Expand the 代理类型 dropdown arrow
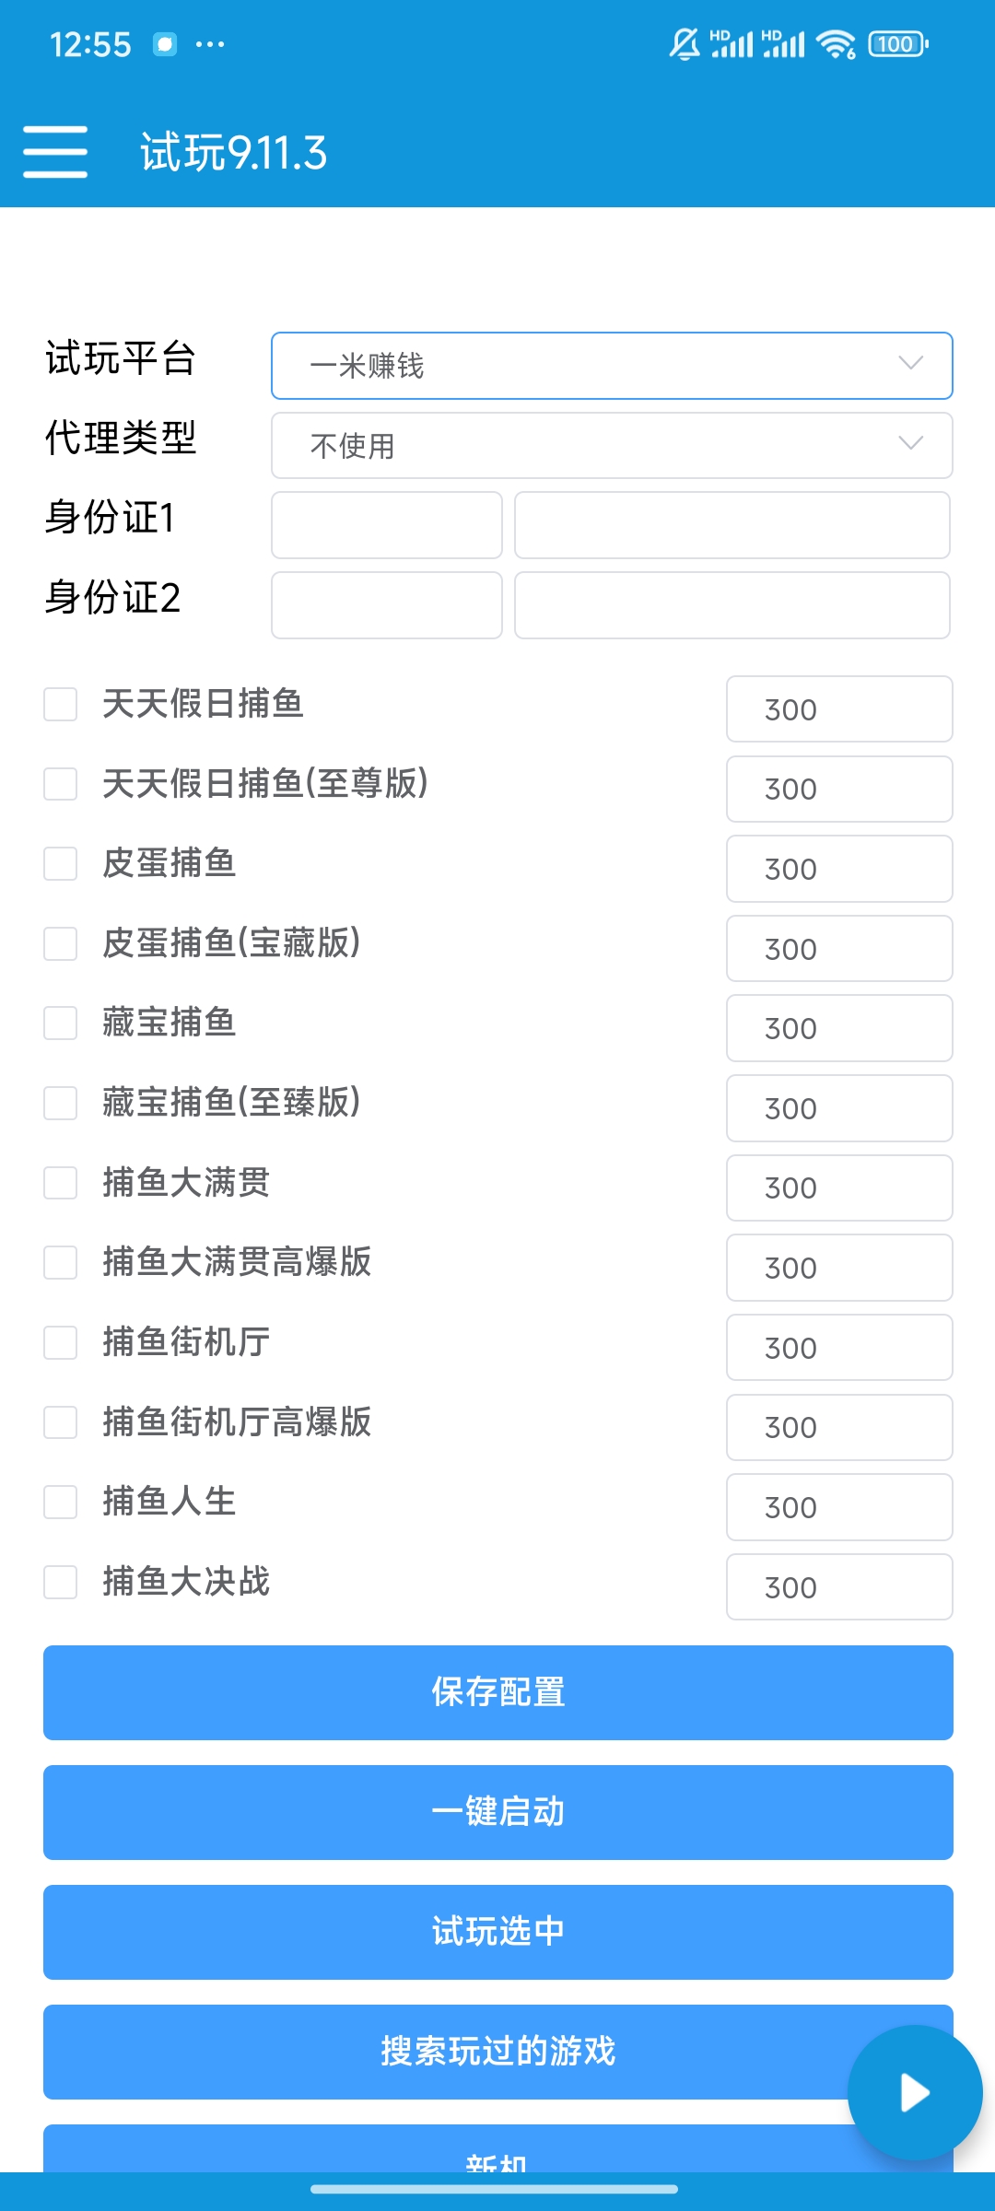The image size is (995, 2211). click(910, 444)
